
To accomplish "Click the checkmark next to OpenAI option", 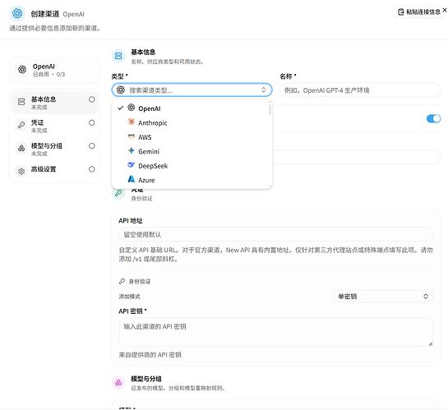I will point(121,108).
